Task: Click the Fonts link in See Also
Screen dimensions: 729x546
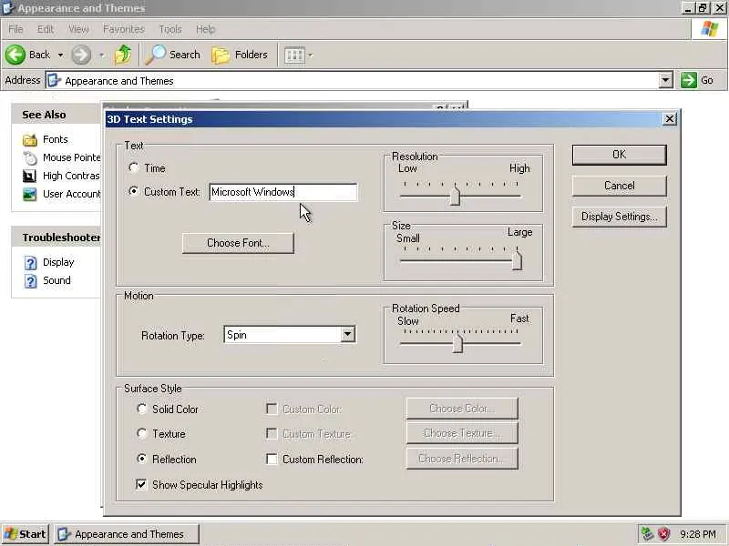Action: pos(56,139)
